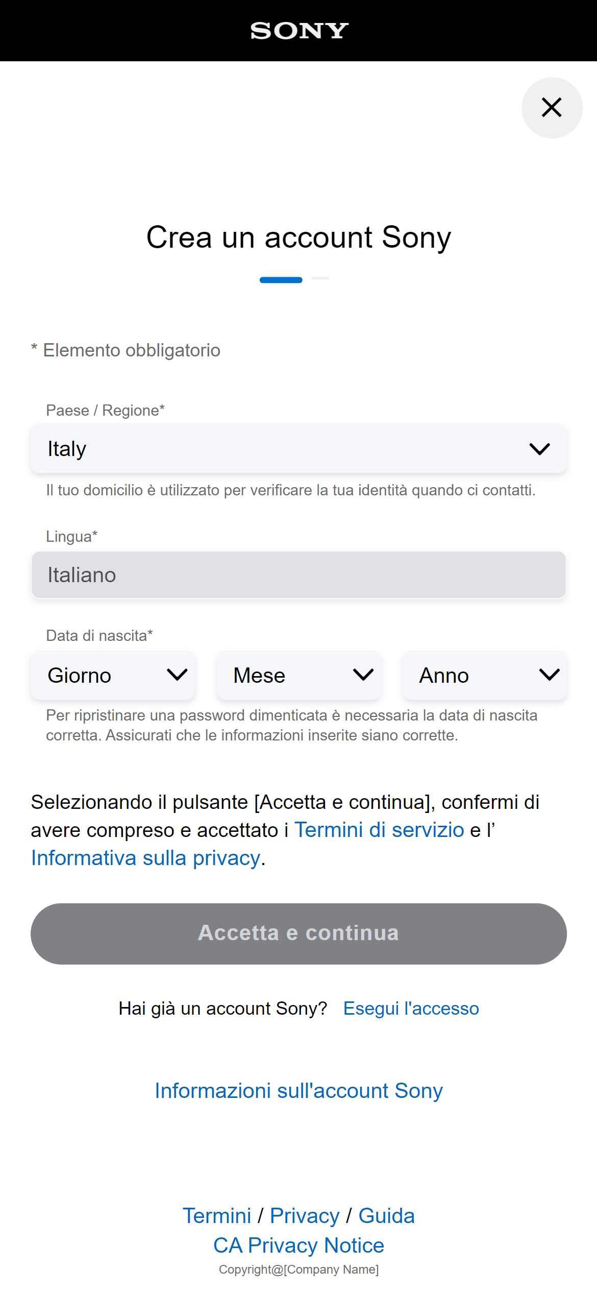The height and width of the screenshot is (1293, 597).
Task: Click the chevron on the Anno selector
Action: [x=549, y=675]
